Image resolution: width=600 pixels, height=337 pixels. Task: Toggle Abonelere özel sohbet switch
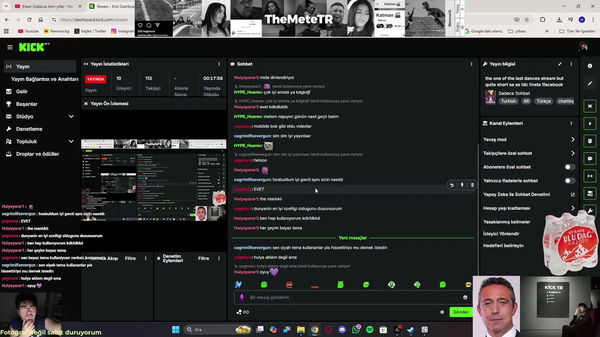pos(569,167)
